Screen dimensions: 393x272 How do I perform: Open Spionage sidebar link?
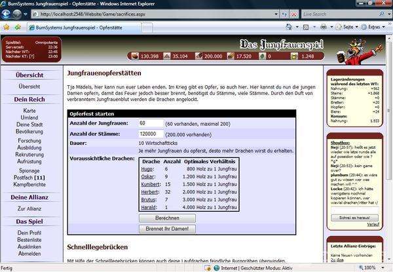pyautogui.click(x=29, y=170)
